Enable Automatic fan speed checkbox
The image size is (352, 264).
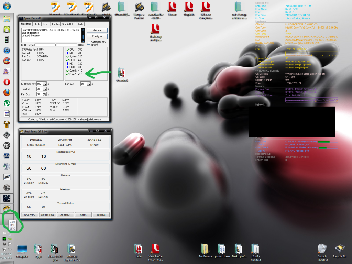89,43
